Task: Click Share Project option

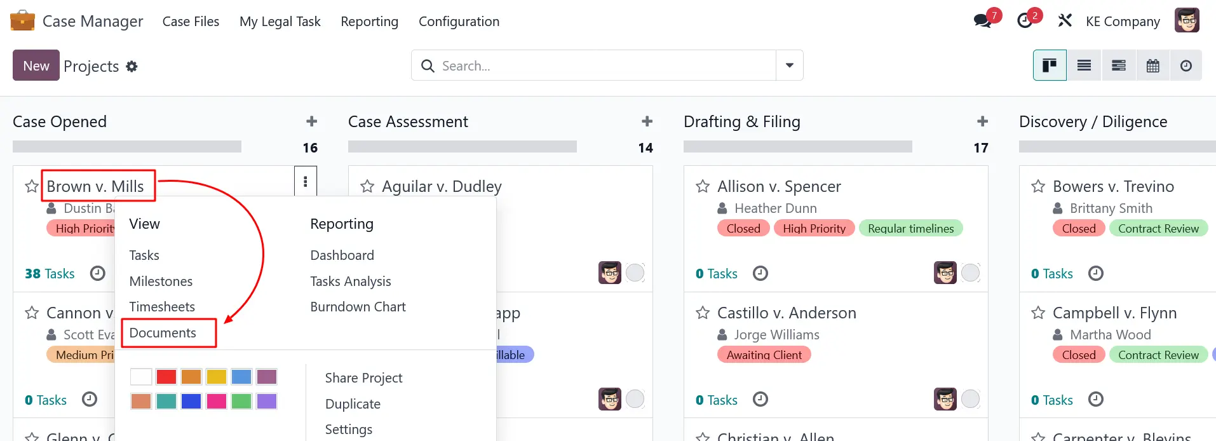Action: pos(363,378)
